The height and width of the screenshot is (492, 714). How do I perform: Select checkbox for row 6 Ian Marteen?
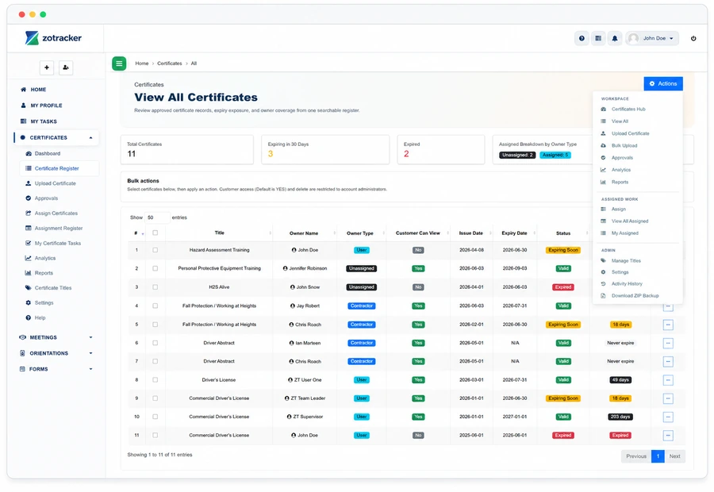pos(155,343)
